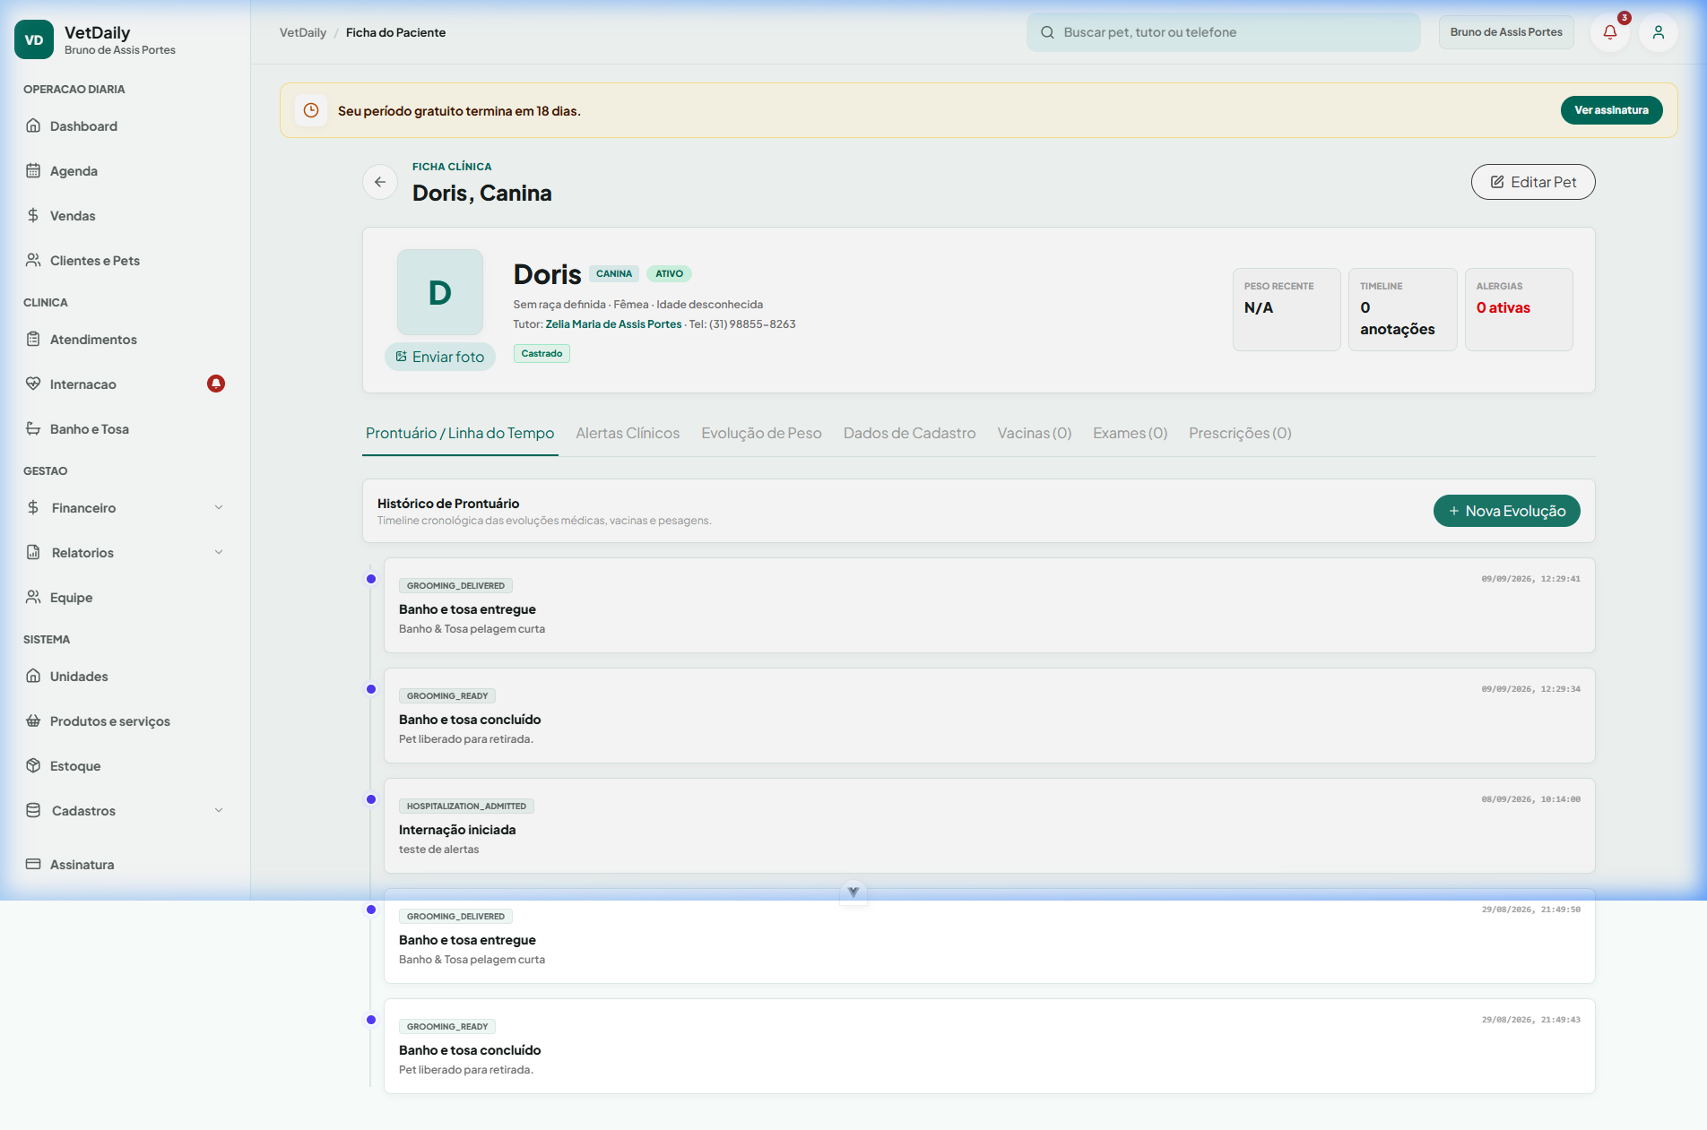Switch to the Alertas Clínicos tab
1707x1130 pixels.
point(628,434)
